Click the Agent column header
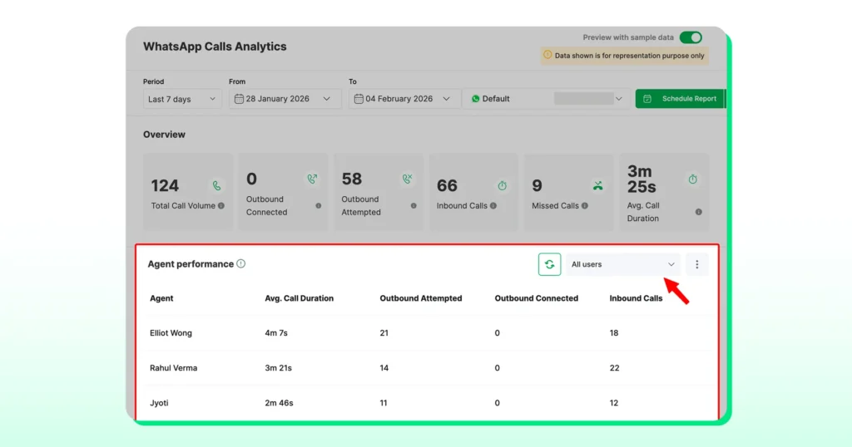 161,298
